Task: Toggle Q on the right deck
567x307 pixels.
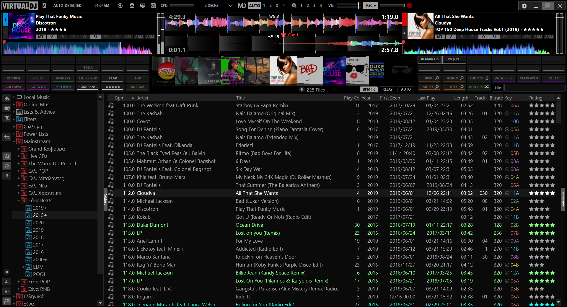Action: tap(483, 37)
